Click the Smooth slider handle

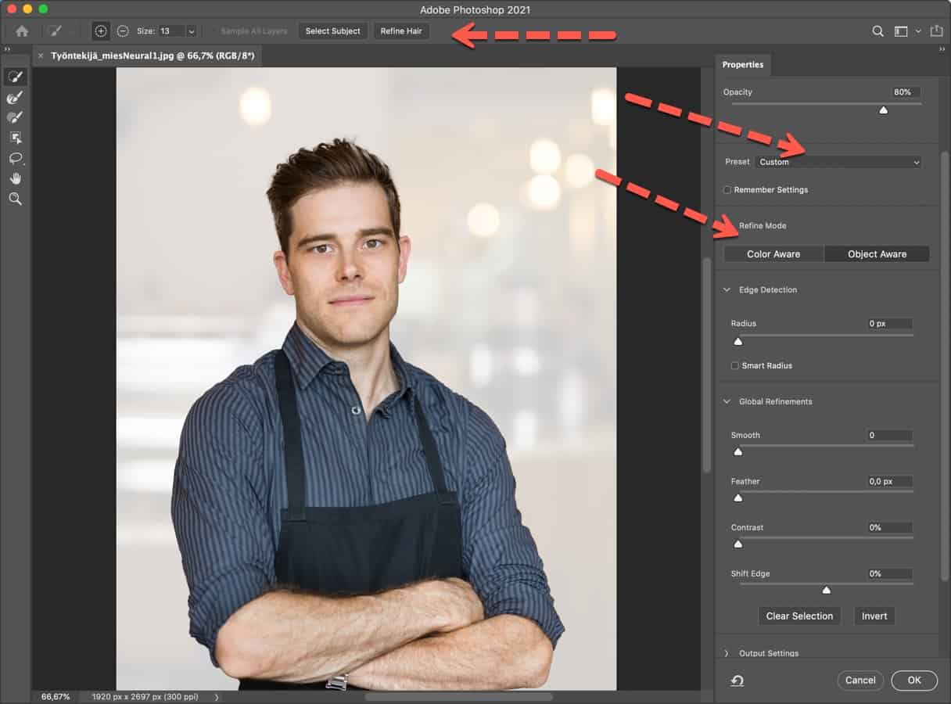pyautogui.click(x=737, y=452)
